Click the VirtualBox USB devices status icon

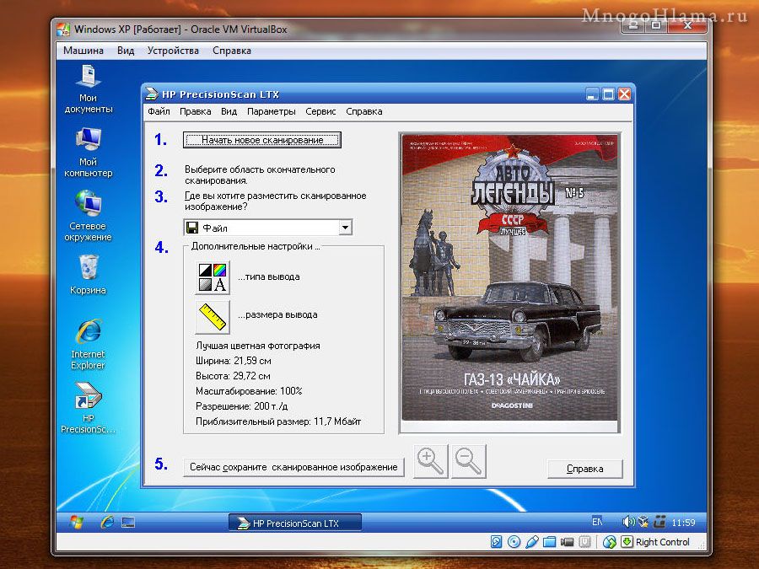tap(531, 542)
